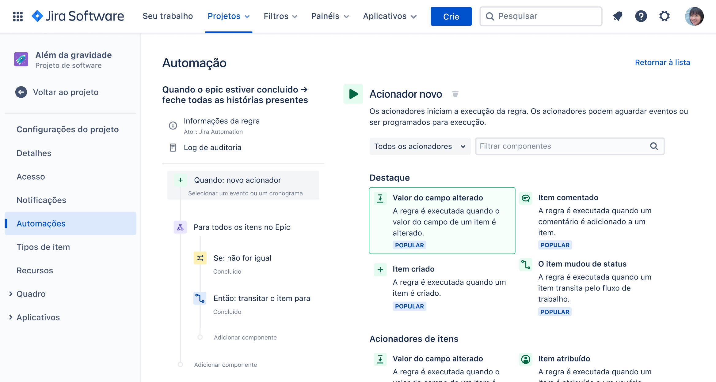Screen dimensions: 716x382
Task: Open settings with the gear icon
Action: tap(664, 16)
